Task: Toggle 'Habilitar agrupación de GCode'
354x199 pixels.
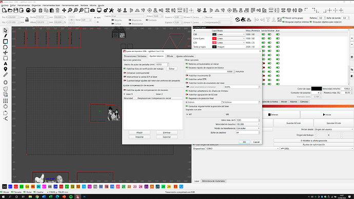Action: click(x=187, y=94)
